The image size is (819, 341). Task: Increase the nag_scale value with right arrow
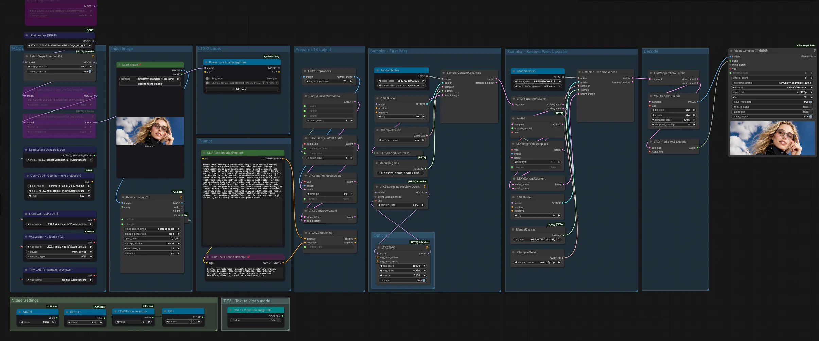pos(424,266)
